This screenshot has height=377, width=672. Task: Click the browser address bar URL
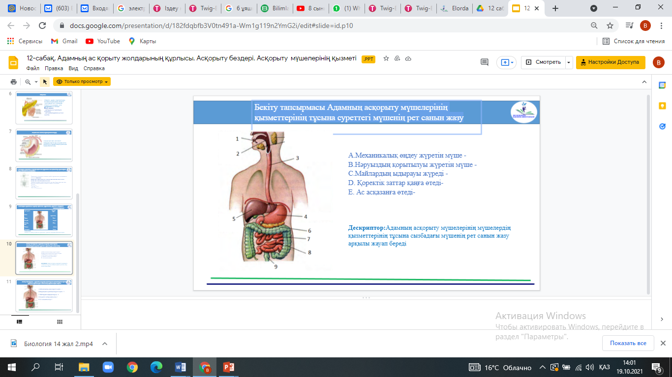(211, 26)
